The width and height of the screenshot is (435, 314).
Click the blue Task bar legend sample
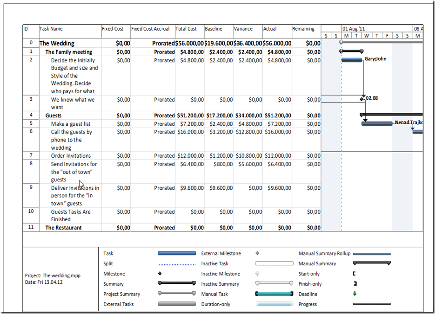point(177,254)
